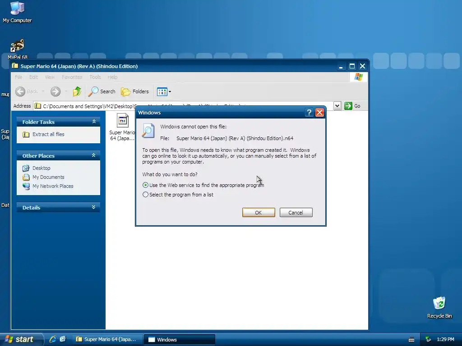This screenshot has height=346, width=462.
Task: Click the network tray icon
Action: click(429, 340)
